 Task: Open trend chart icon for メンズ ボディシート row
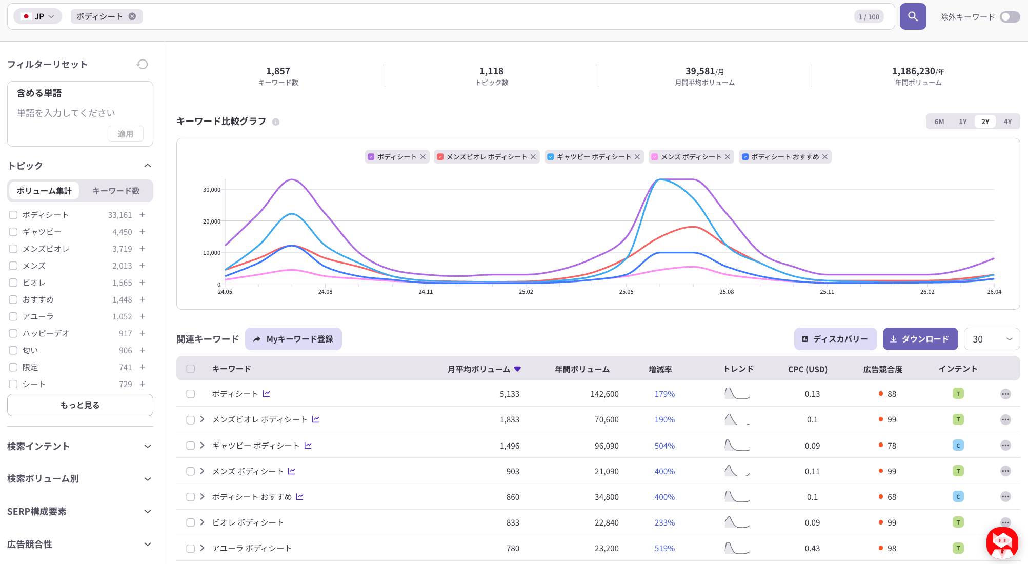pyautogui.click(x=292, y=471)
